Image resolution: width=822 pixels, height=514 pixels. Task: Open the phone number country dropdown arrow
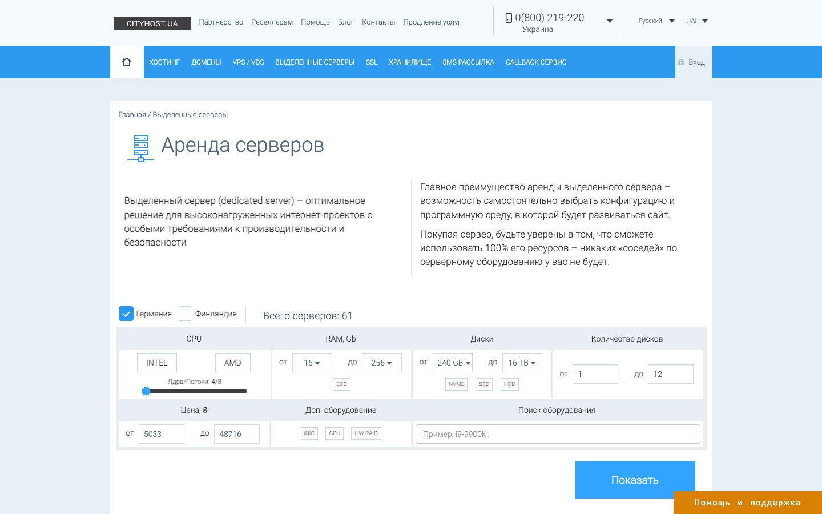point(610,21)
